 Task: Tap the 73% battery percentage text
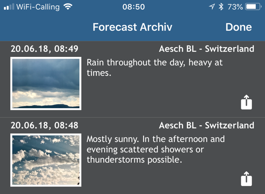click(235, 7)
